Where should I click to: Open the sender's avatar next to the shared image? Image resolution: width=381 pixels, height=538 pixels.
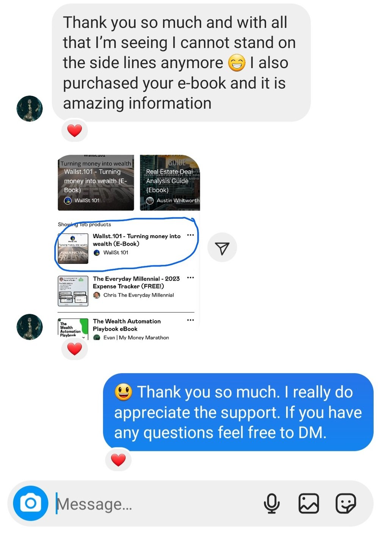[30, 327]
